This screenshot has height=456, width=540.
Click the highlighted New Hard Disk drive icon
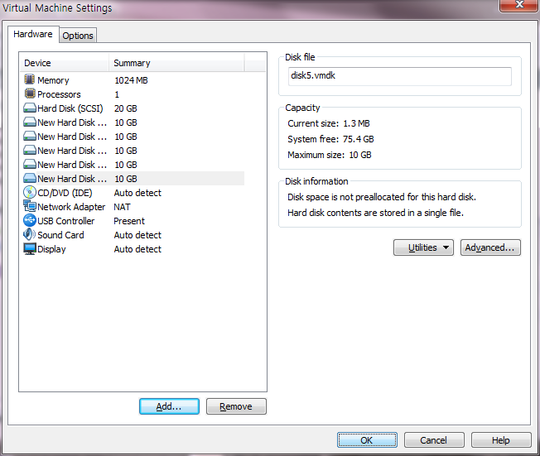(30, 179)
